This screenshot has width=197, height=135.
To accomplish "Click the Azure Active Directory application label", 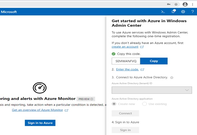I will click(x=132, y=99).
